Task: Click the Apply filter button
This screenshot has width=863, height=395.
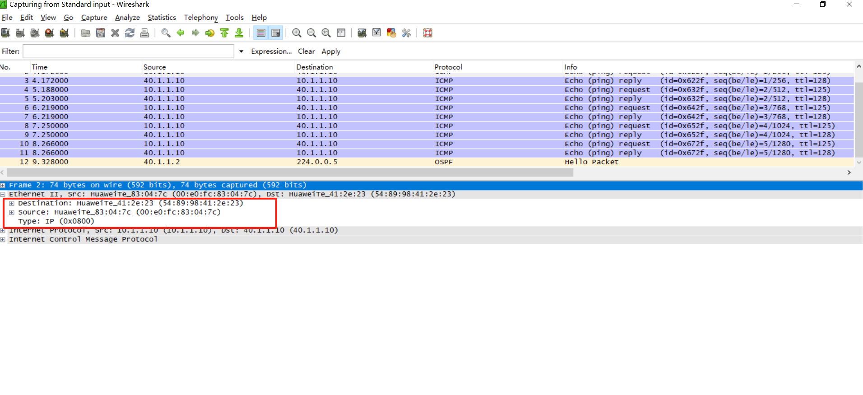Action: [x=331, y=51]
